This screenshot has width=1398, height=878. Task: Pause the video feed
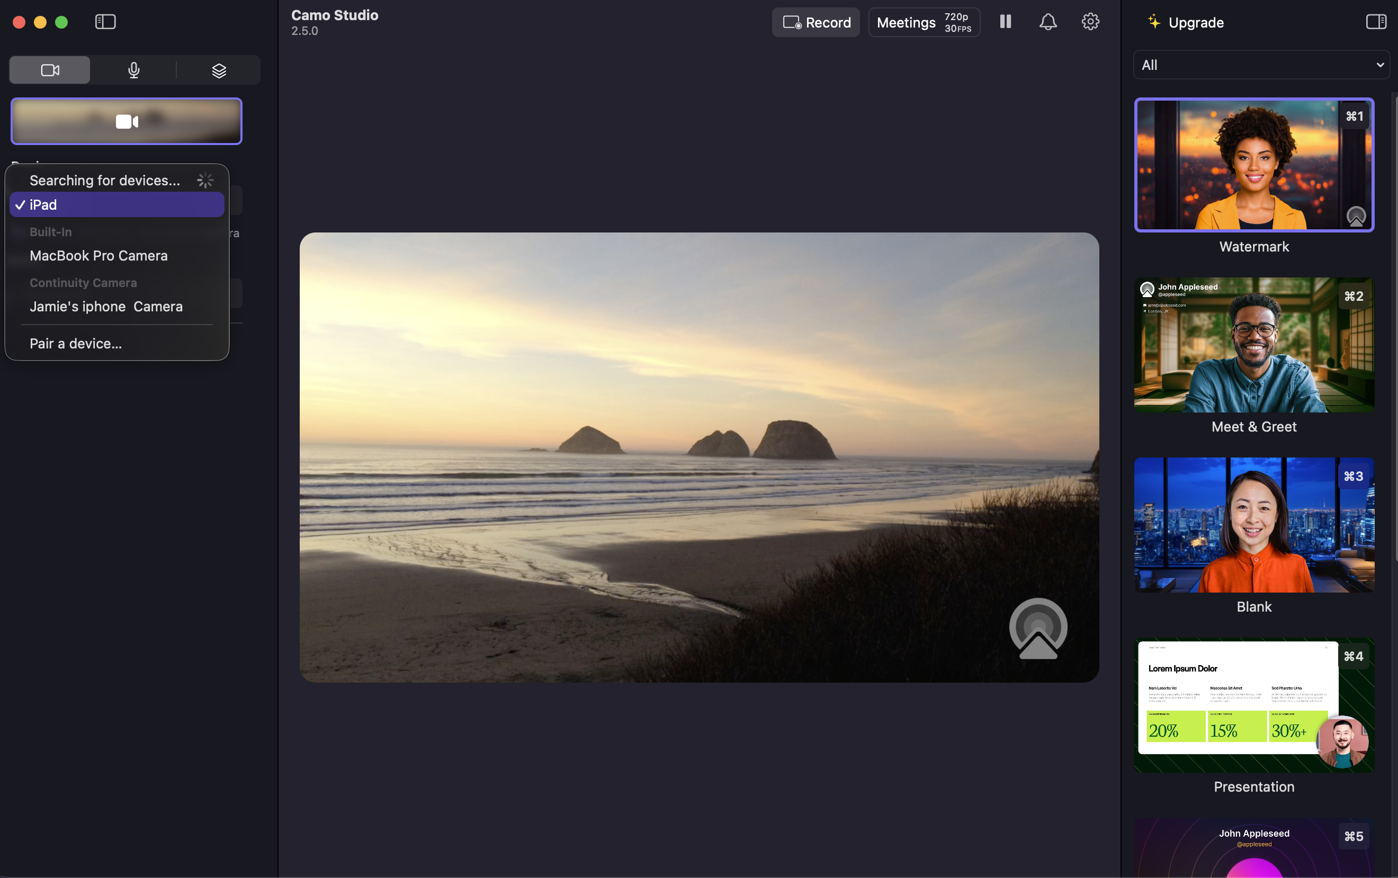tap(1006, 22)
